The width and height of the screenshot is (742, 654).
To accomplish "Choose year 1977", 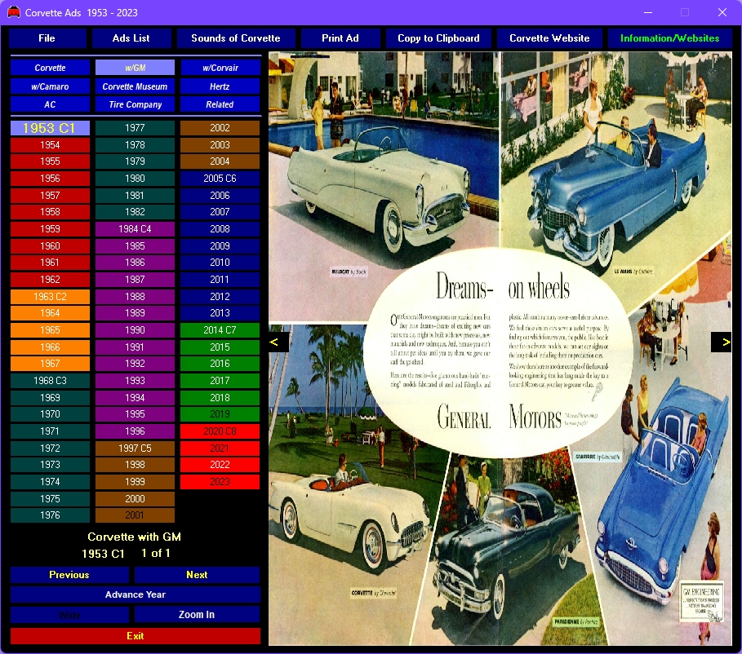I will [135, 128].
